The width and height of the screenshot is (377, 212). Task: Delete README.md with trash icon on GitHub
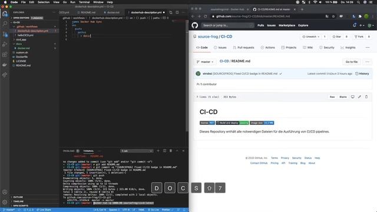tap(366, 97)
